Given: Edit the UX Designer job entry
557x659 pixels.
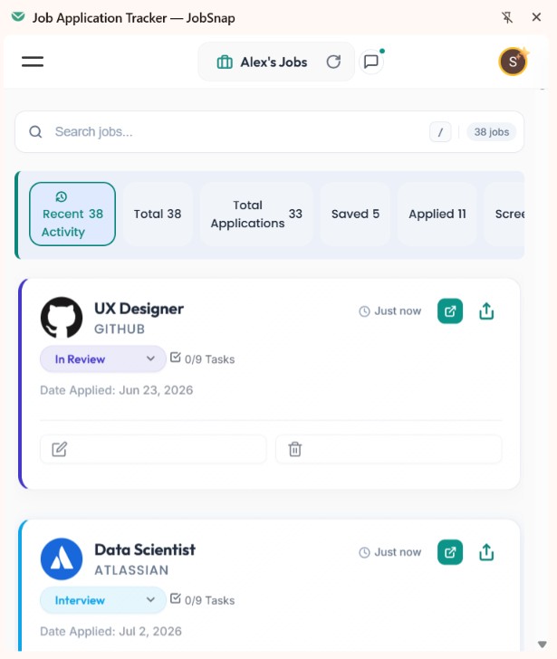Looking at the screenshot, I should (x=153, y=449).
